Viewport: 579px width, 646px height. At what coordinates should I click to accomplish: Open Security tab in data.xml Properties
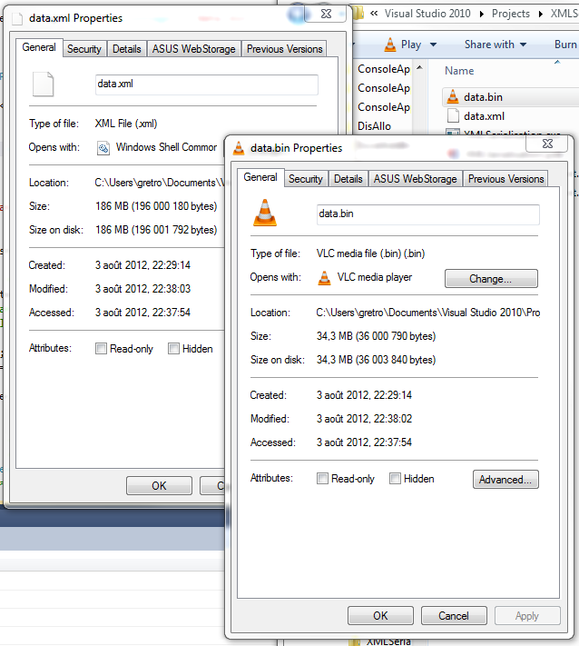point(84,49)
